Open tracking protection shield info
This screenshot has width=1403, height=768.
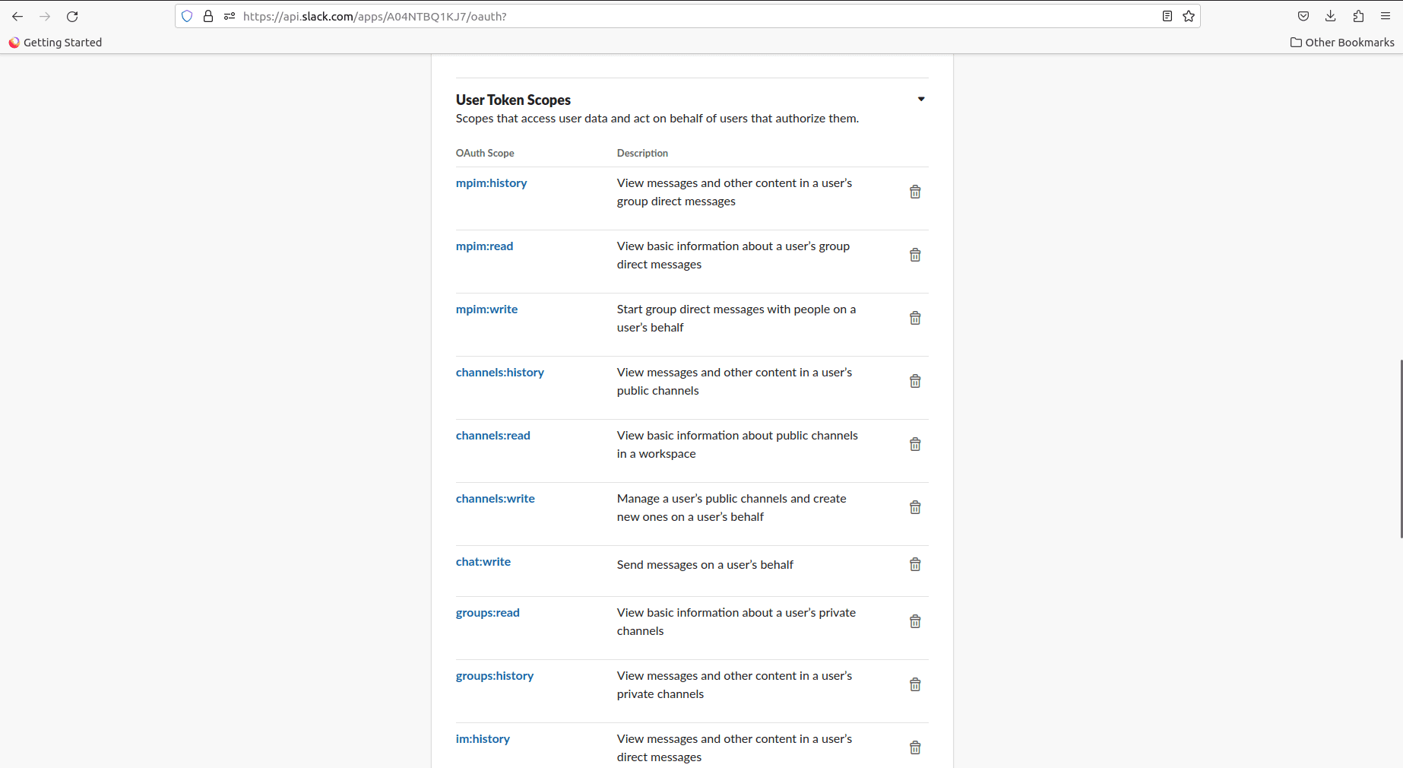187,16
